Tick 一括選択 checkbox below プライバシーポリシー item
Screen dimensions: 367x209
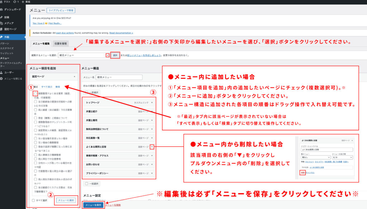pos(87,184)
